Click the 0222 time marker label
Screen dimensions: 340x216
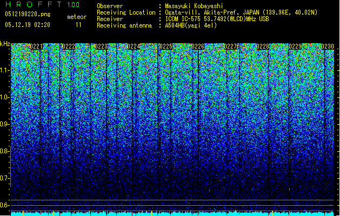[69, 46]
